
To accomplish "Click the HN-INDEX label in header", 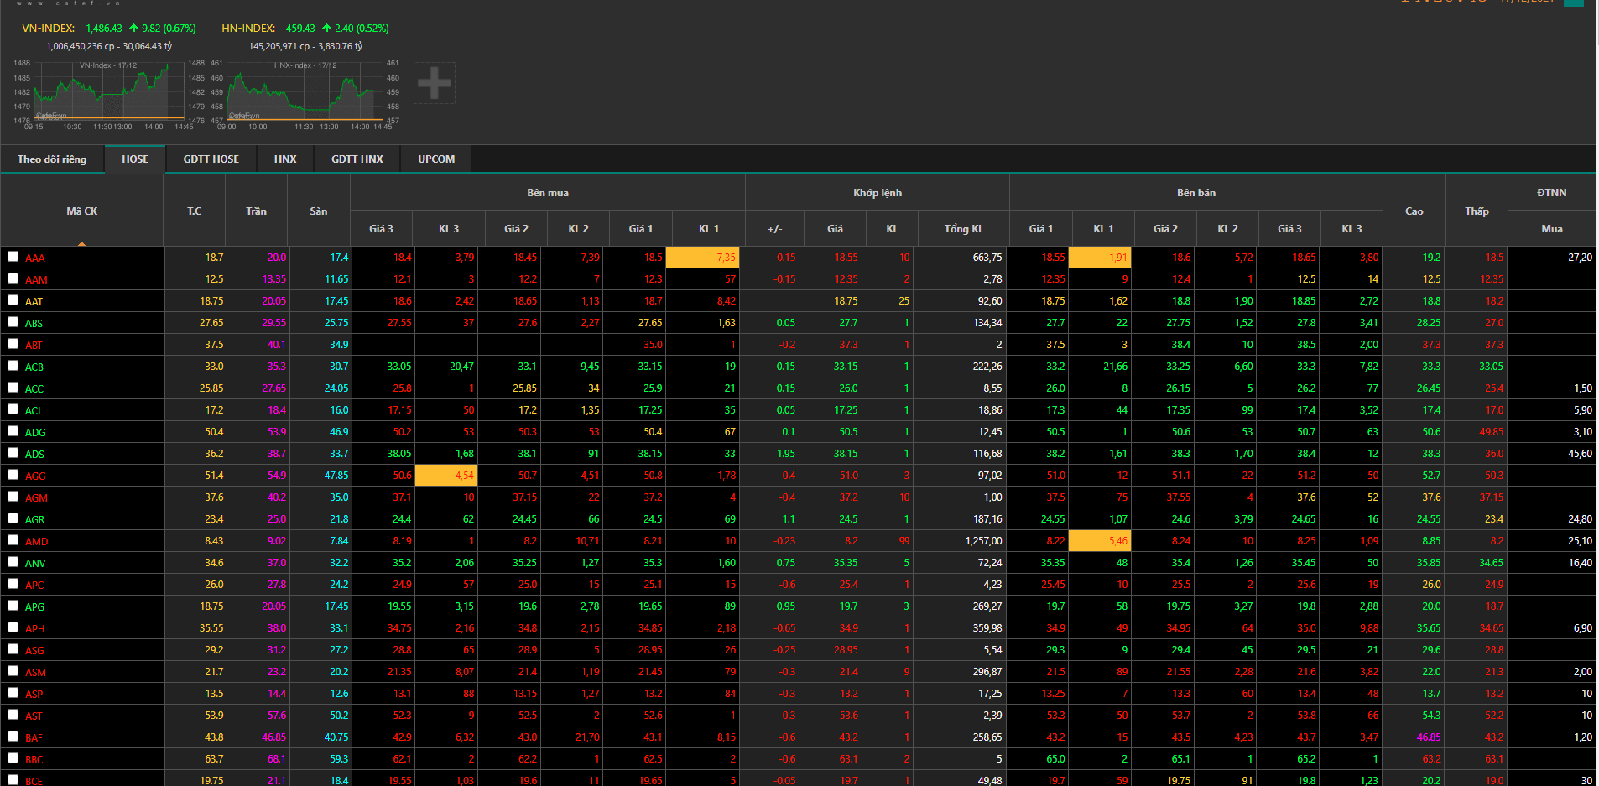I will [248, 29].
